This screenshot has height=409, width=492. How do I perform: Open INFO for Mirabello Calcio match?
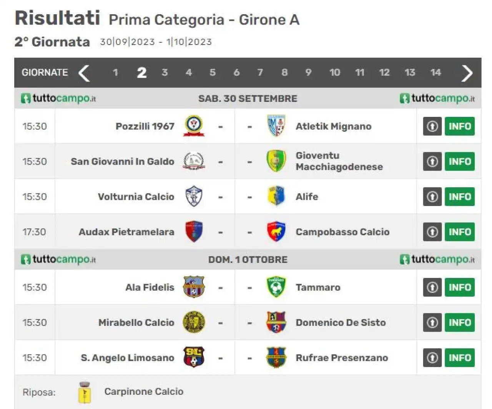460,322
